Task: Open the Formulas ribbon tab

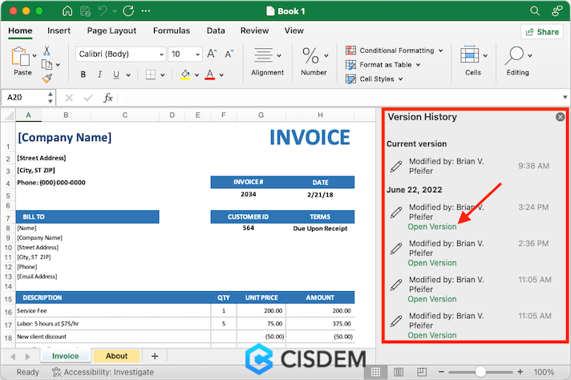Action: 172,30
